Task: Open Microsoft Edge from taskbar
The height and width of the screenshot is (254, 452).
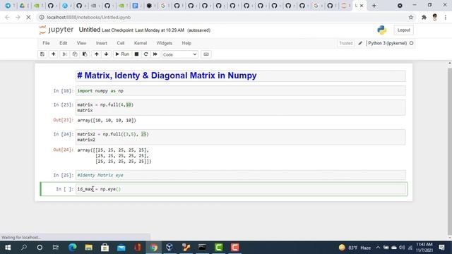Action: 72,248
